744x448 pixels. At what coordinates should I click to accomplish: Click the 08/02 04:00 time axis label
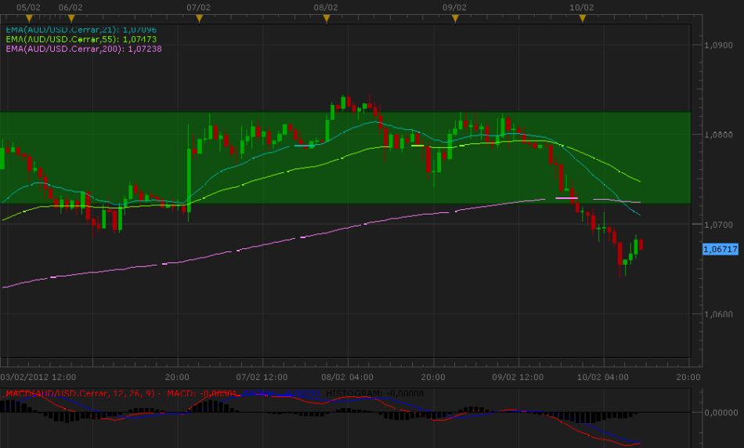345,377
